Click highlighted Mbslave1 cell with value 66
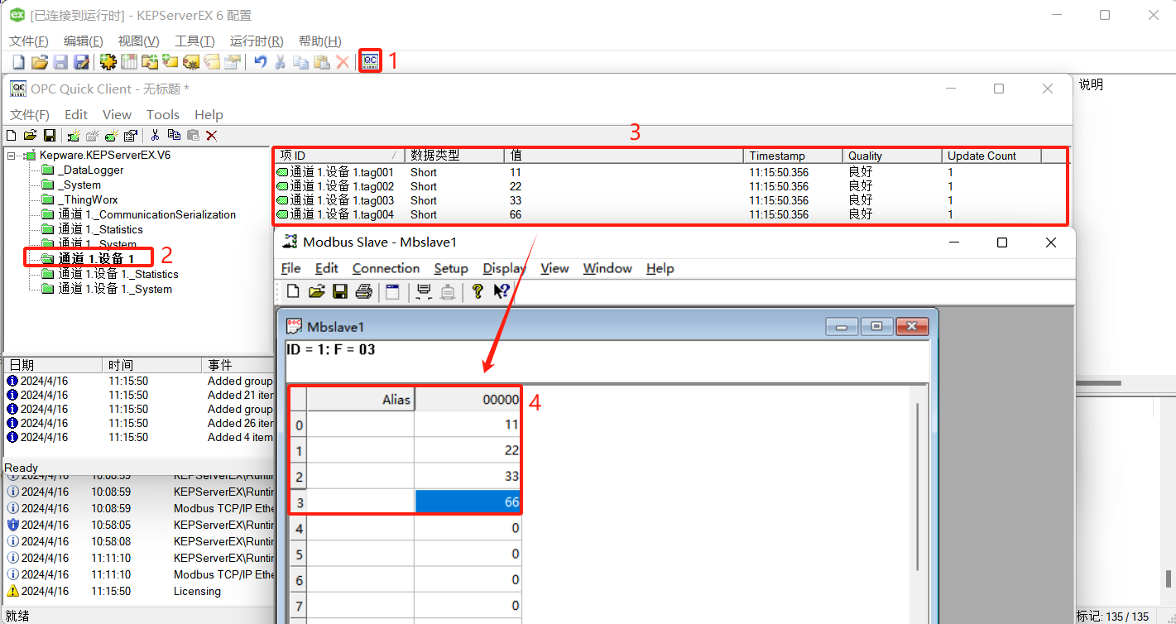The width and height of the screenshot is (1176, 624). 468,502
